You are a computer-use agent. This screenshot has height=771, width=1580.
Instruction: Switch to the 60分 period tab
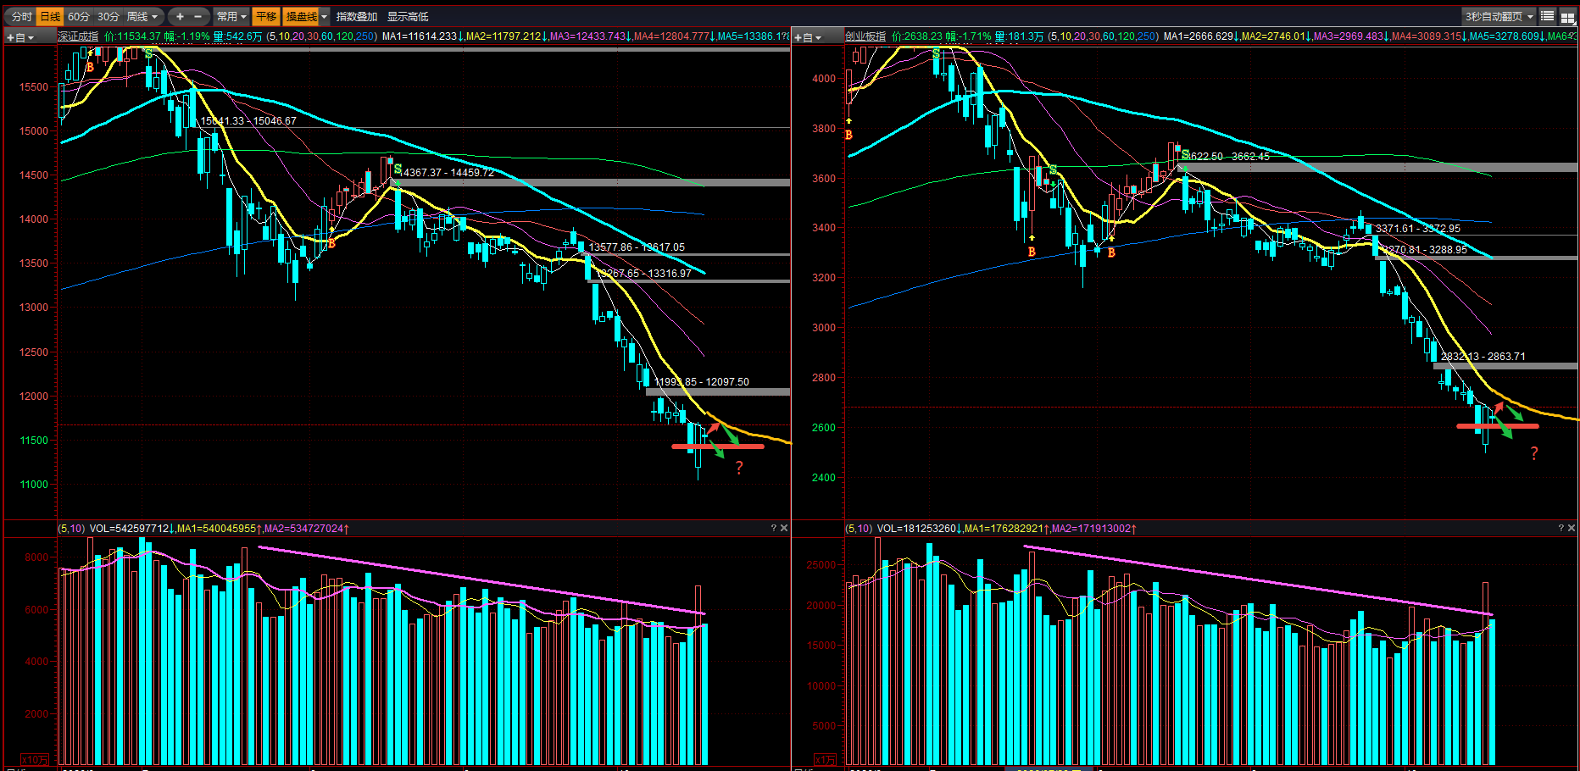click(x=79, y=16)
